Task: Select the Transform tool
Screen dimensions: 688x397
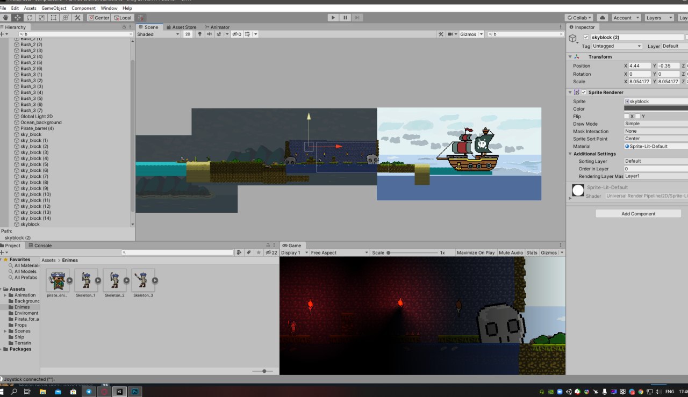Action: click(66, 18)
